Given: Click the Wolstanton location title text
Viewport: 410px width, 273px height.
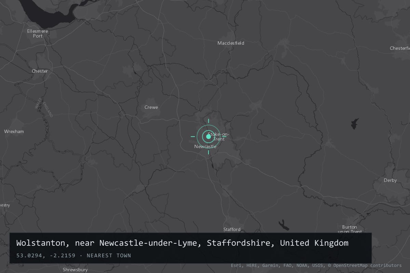Looking at the screenshot, I should click(182, 243).
